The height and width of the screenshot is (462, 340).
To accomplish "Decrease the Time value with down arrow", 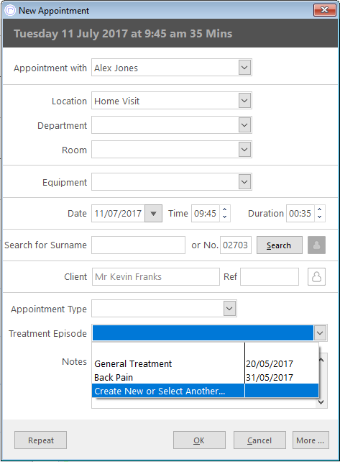I will [224, 217].
